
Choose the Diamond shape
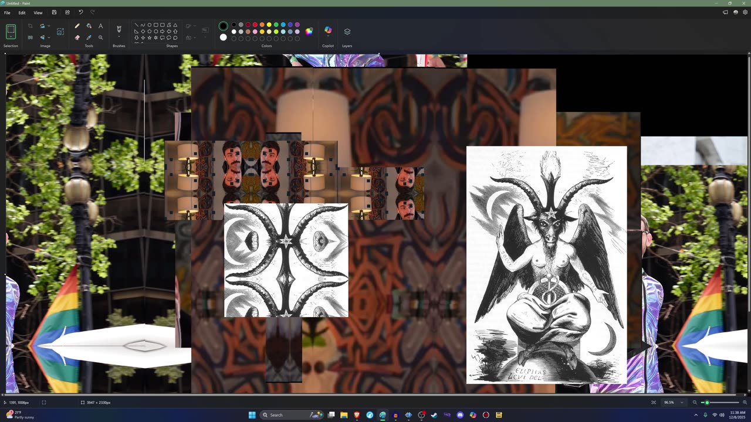[x=143, y=31]
